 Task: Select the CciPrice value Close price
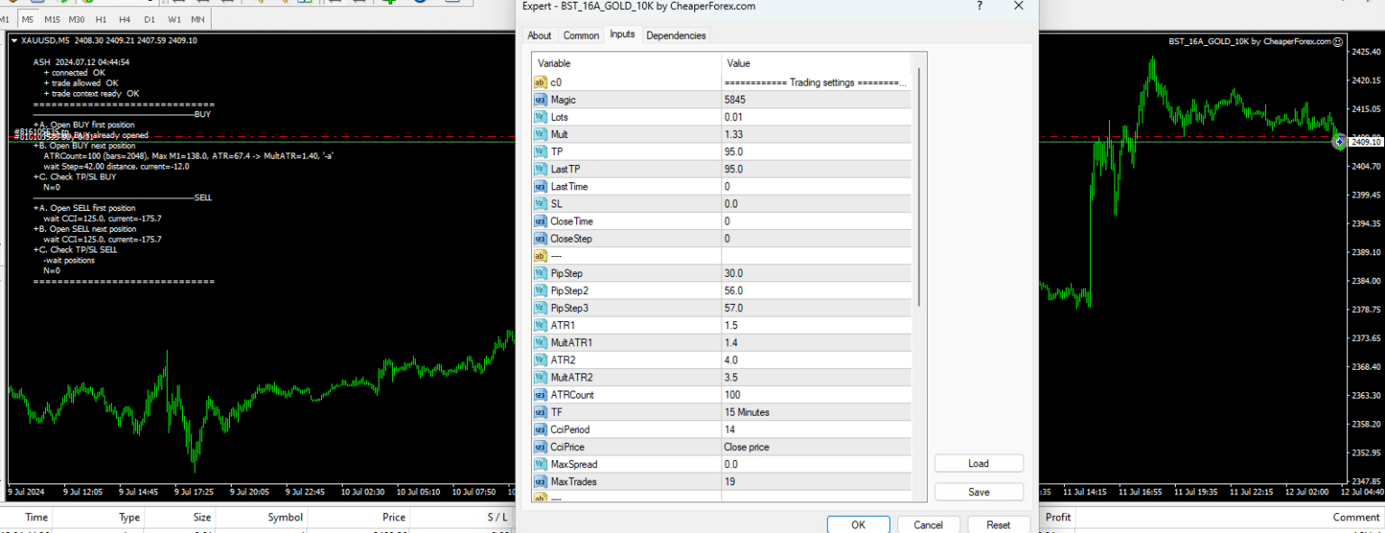tap(747, 446)
